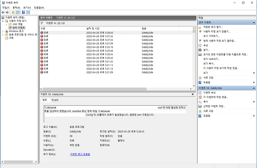Click 이 이벤트에 작업 연결 icon
The image size is (257, 168).
click(200, 97)
